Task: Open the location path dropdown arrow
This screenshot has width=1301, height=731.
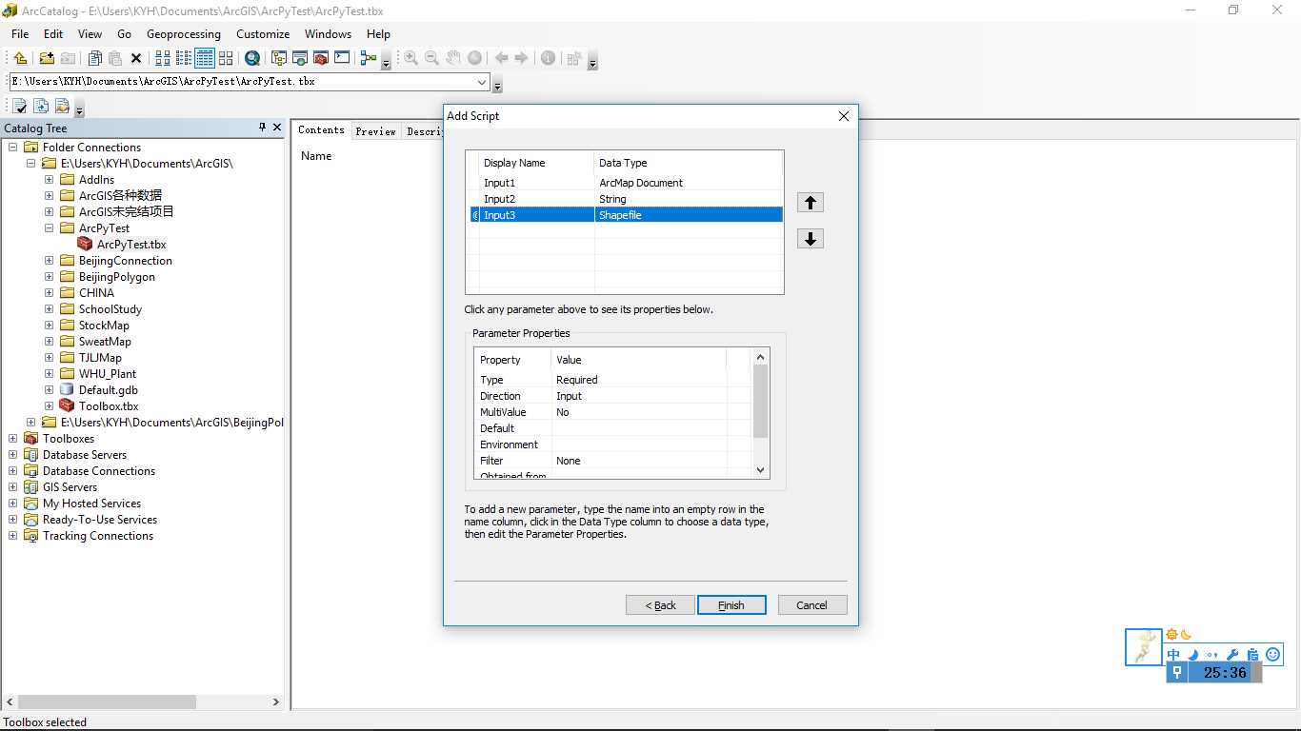Action: 482,82
